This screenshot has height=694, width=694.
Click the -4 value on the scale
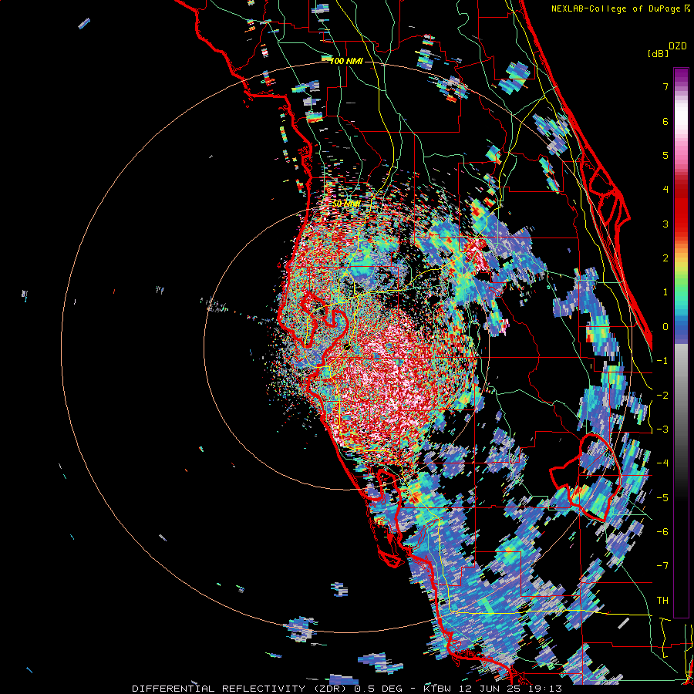[662, 463]
